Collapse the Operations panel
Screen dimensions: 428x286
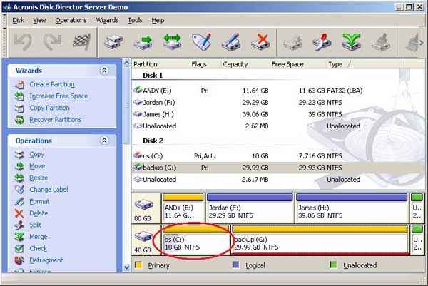click(x=105, y=141)
